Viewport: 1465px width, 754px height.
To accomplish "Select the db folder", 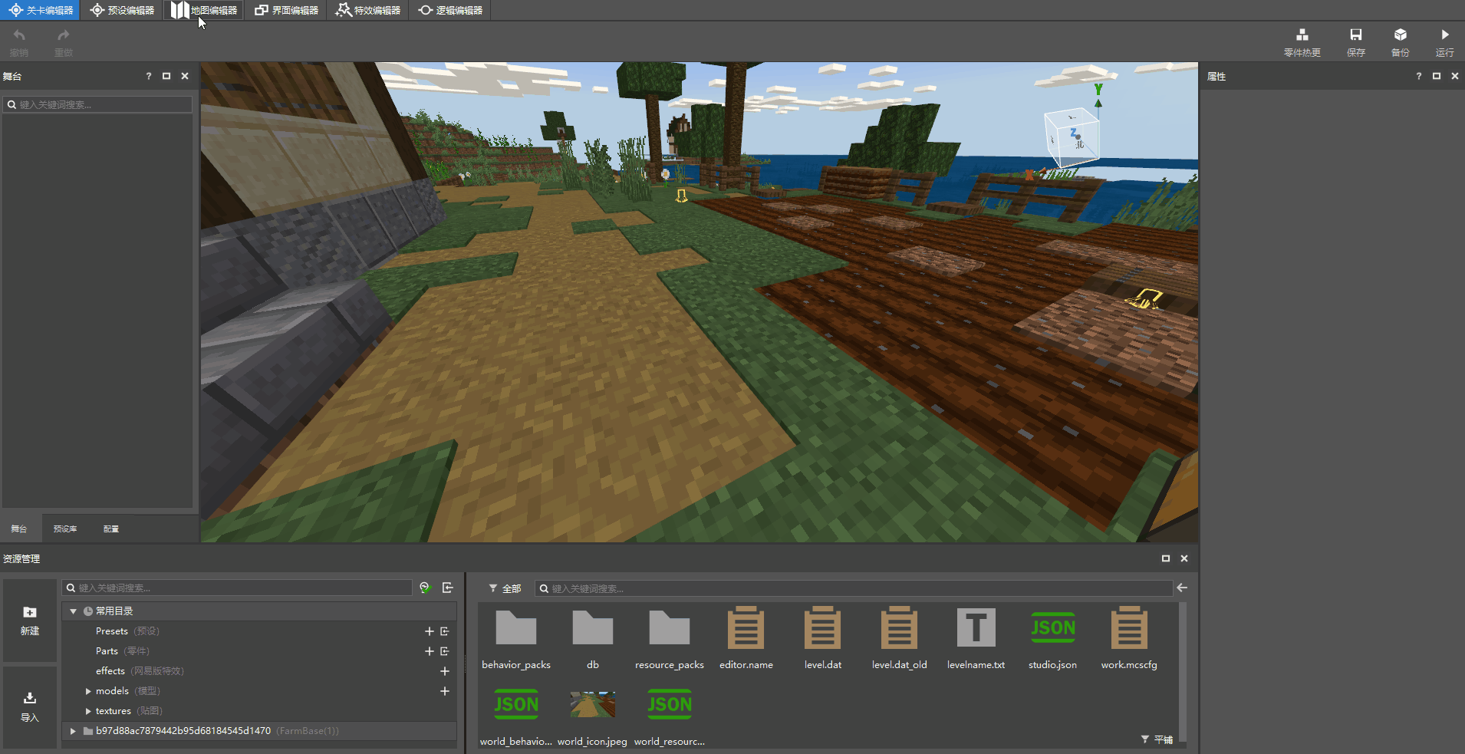I will [x=593, y=638].
